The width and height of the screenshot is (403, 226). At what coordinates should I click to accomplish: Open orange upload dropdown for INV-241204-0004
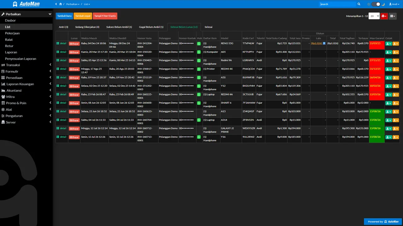pos(396,44)
